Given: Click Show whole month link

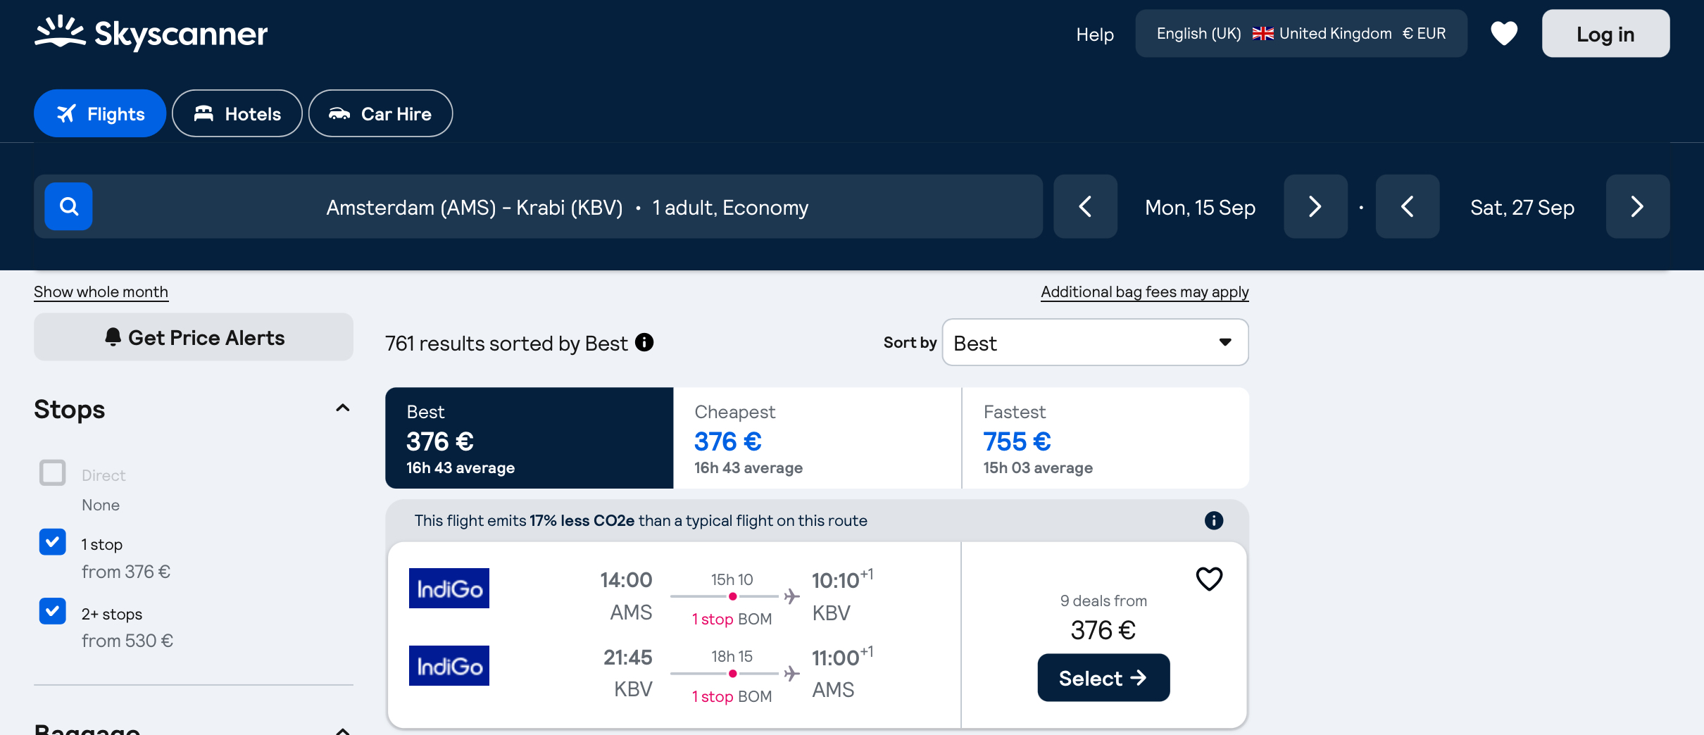Looking at the screenshot, I should click(101, 291).
